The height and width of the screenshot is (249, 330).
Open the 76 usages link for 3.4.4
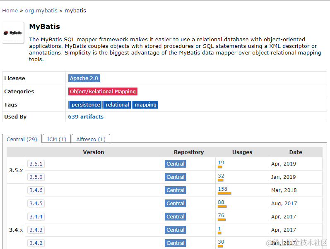click(x=221, y=216)
